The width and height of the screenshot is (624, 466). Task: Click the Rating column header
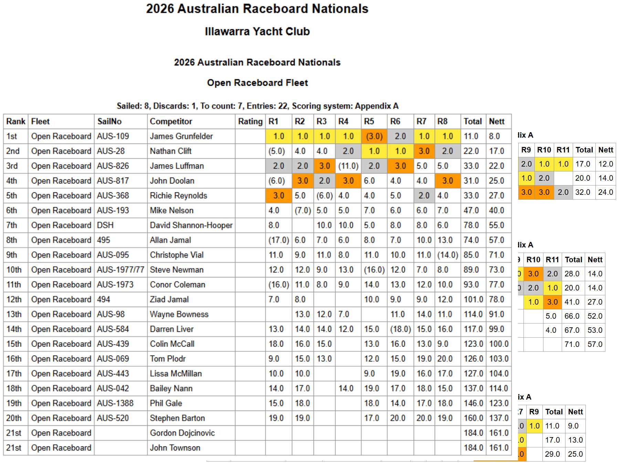point(250,121)
